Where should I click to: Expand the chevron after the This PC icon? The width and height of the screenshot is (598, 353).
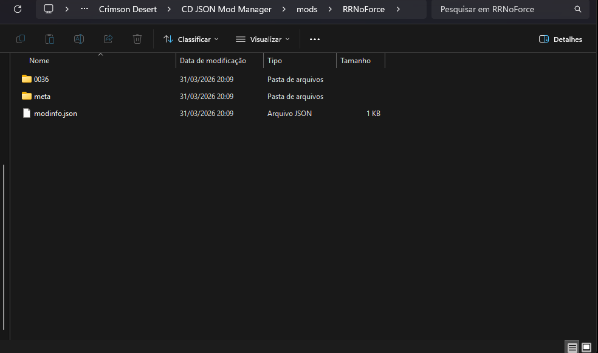click(67, 9)
